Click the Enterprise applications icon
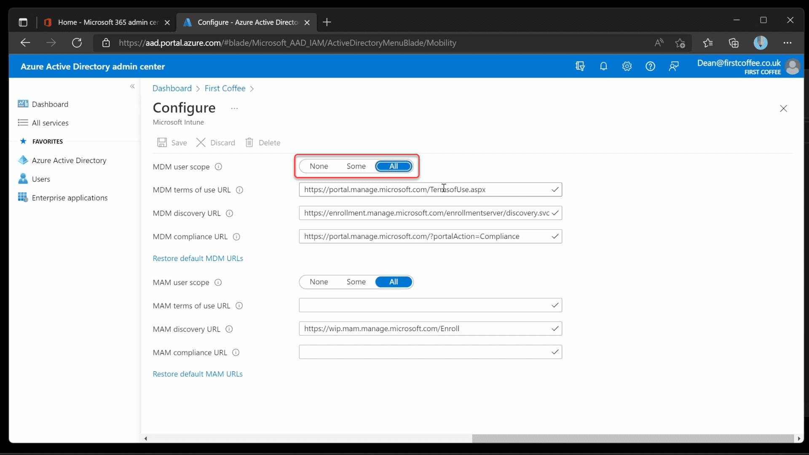Image resolution: width=809 pixels, height=455 pixels. coord(23,197)
